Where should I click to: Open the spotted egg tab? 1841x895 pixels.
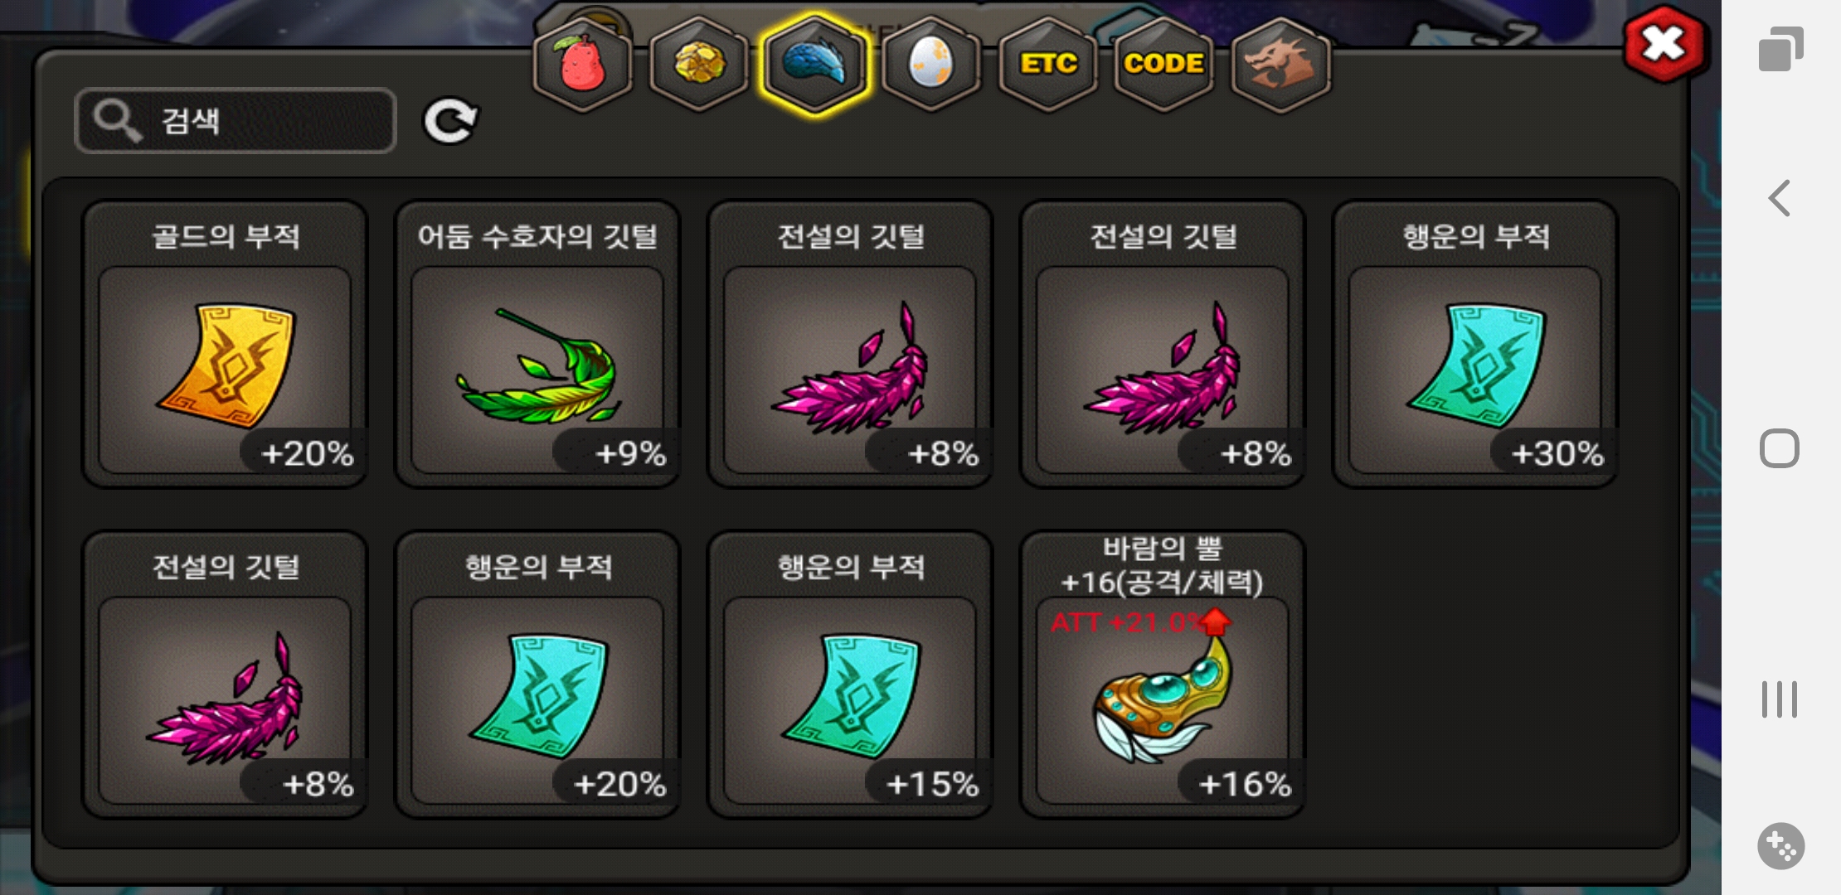pos(931,64)
